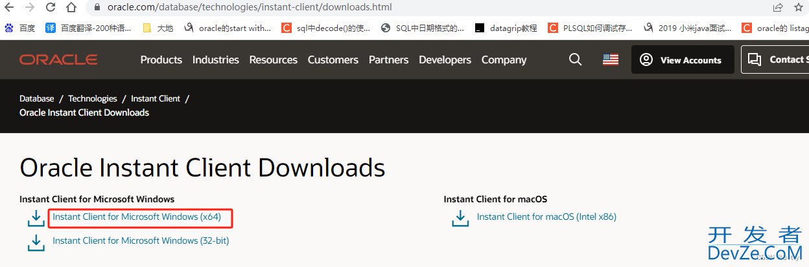The image size is (809, 267).
Task: Go back with the browser back arrow
Action: coord(9,8)
